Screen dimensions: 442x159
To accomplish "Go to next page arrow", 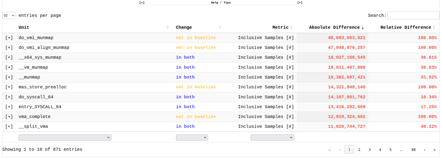I will coord(425,150).
